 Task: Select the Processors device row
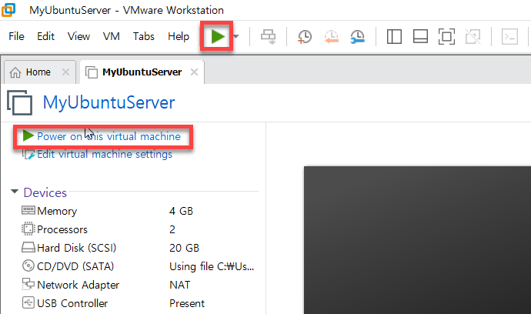click(x=139, y=229)
